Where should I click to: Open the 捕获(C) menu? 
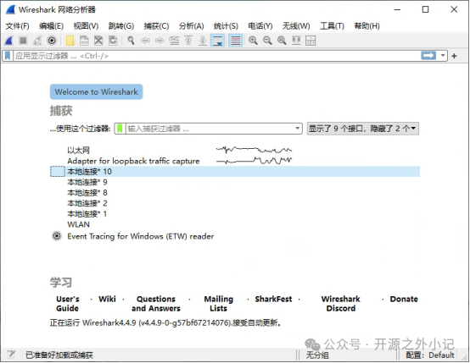pyautogui.click(x=156, y=26)
